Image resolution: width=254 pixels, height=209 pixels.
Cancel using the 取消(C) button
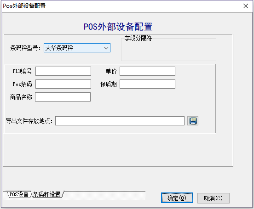[213, 198]
